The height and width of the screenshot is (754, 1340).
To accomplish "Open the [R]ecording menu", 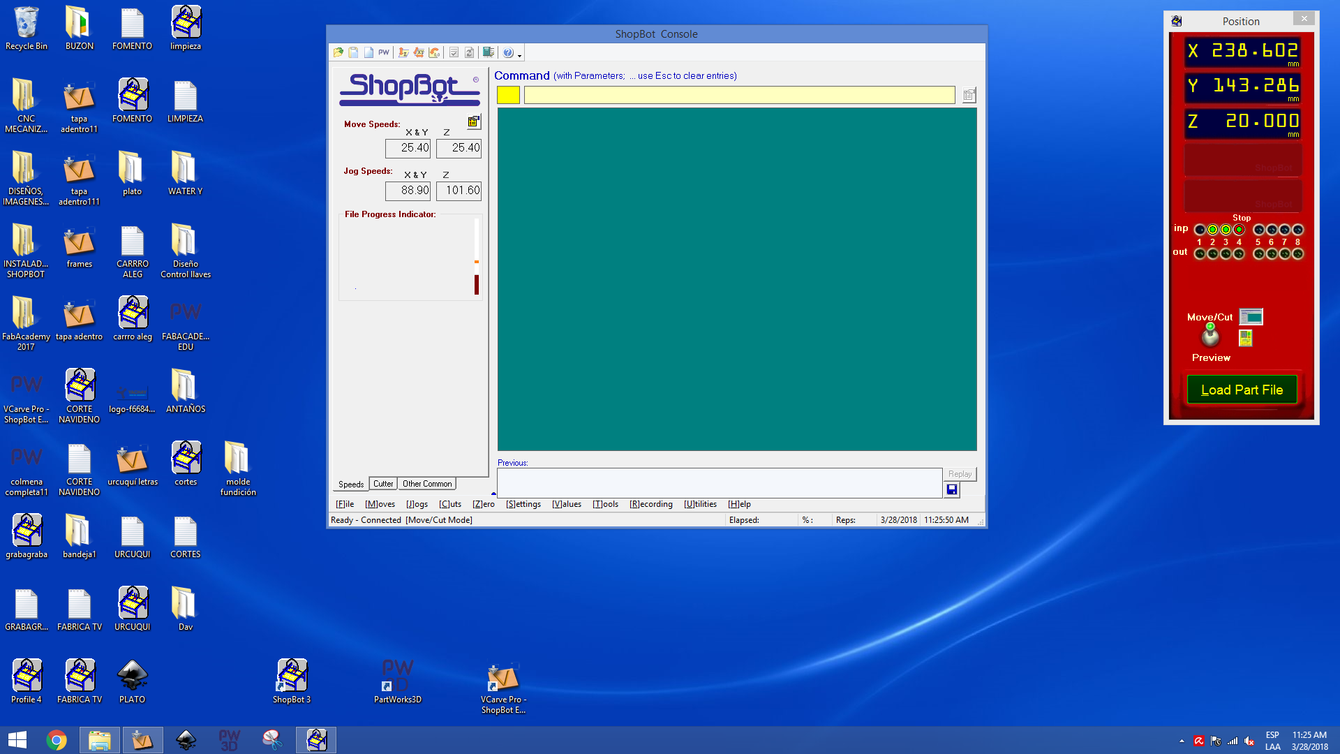I will [651, 504].
